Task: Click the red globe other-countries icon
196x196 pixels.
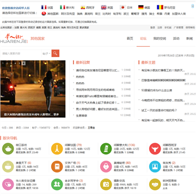Action: (x=44, y=14)
